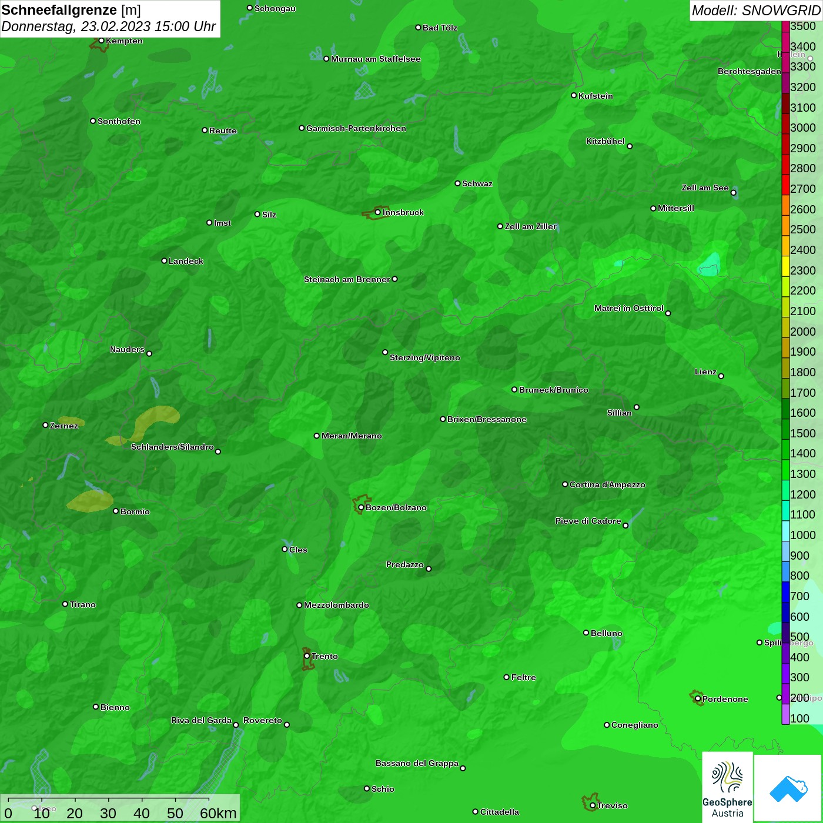
Task: Click the Zell am See location dot
Action: click(x=733, y=193)
